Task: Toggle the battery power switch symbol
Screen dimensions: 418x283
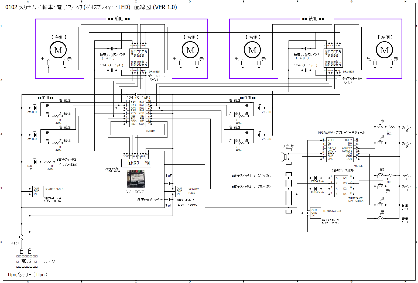Action: pos(21,237)
